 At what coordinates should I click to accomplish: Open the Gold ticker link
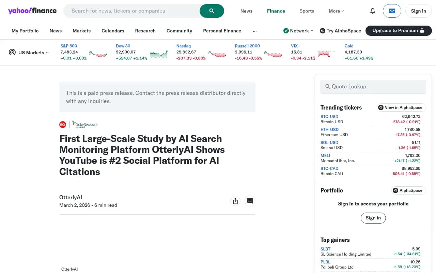(349, 46)
